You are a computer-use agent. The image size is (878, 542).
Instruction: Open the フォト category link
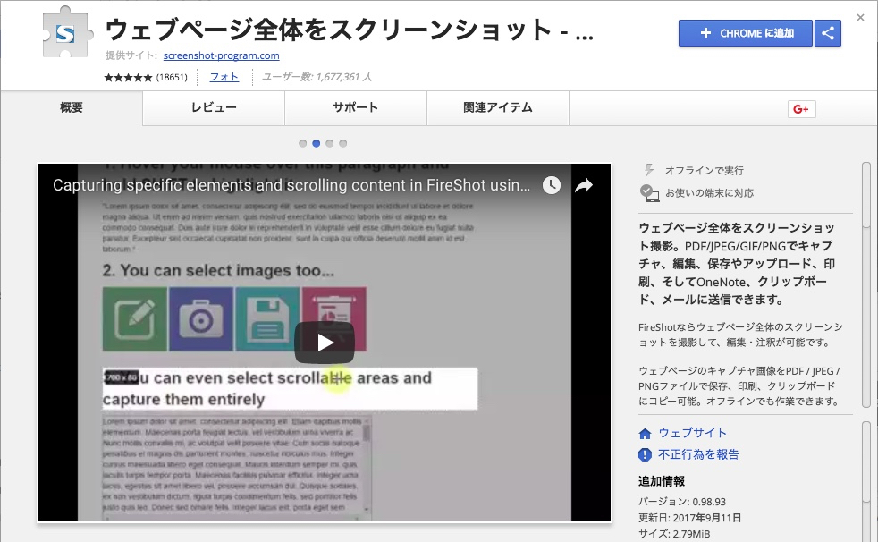click(224, 77)
